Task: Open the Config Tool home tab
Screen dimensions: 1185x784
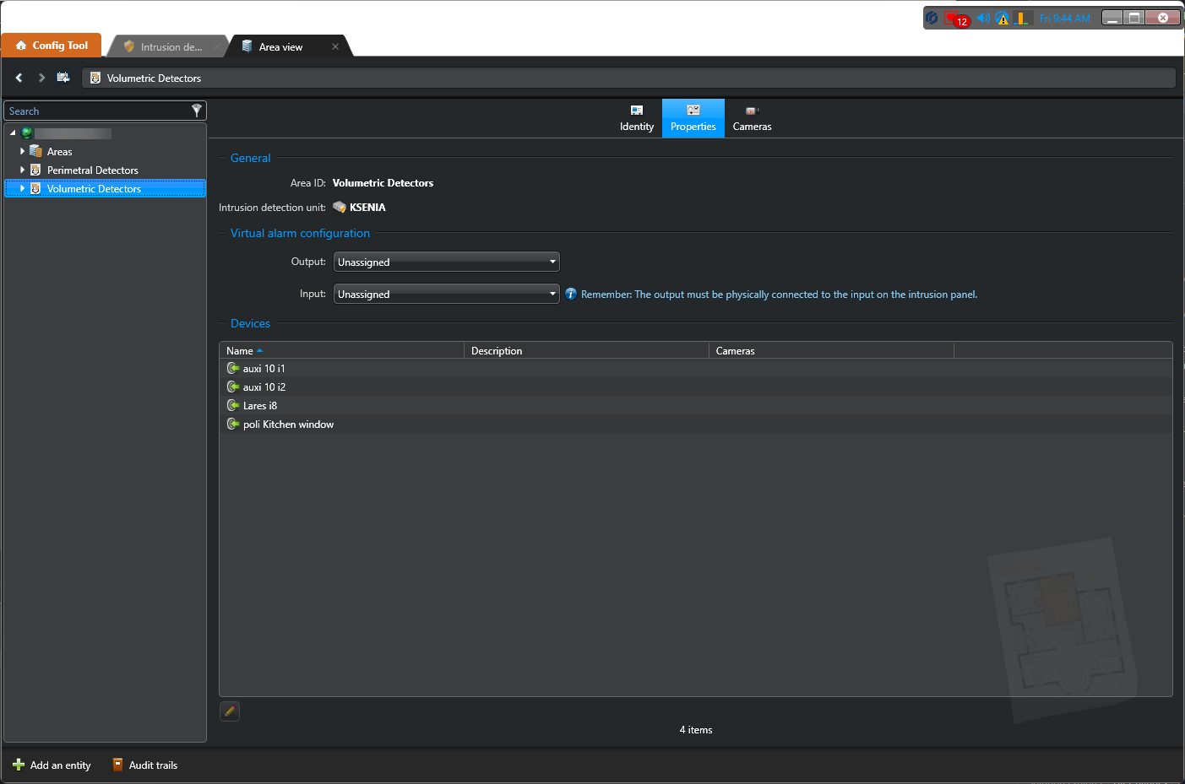Action: pyautogui.click(x=52, y=46)
